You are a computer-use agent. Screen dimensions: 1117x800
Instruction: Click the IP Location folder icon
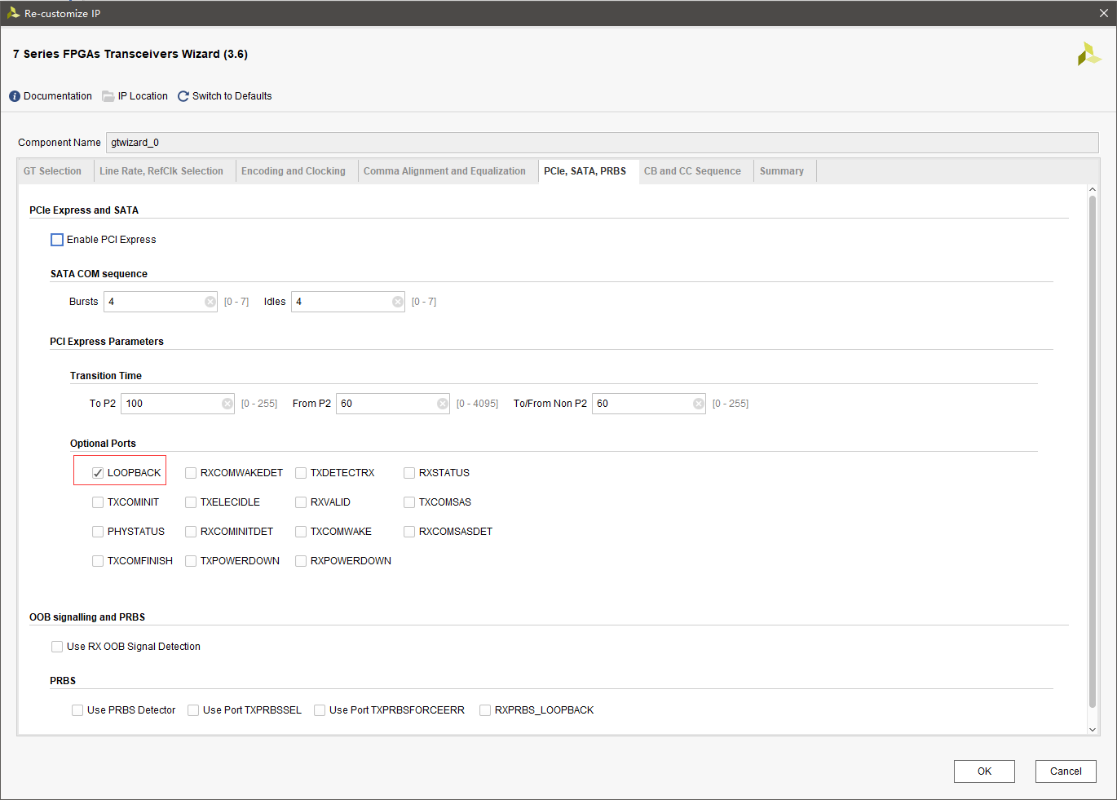pyautogui.click(x=108, y=96)
